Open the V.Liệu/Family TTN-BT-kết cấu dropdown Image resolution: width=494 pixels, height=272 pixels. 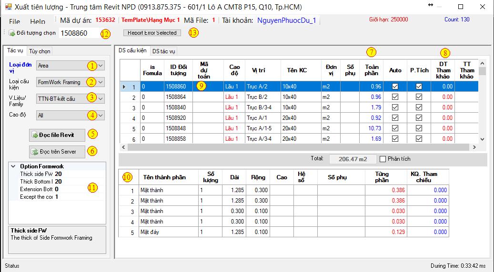click(x=70, y=99)
